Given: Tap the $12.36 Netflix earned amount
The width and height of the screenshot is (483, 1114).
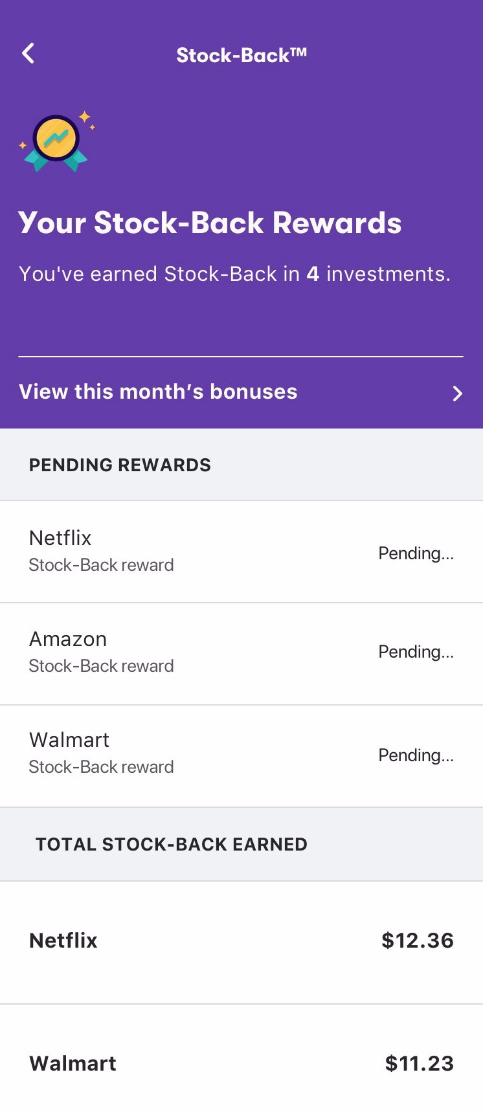Looking at the screenshot, I should (x=418, y=941).
